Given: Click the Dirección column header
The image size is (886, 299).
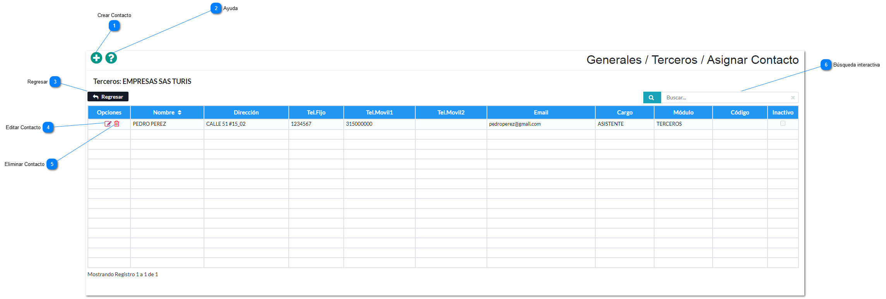Looking at the screenshot, I should (x=246, y=113).
